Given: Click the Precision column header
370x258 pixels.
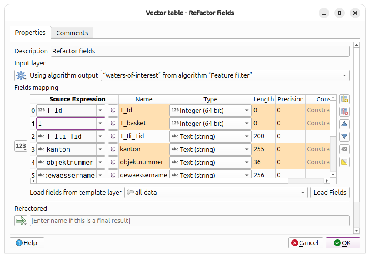Looking at the screenshot, I should (x=290, y=99).
